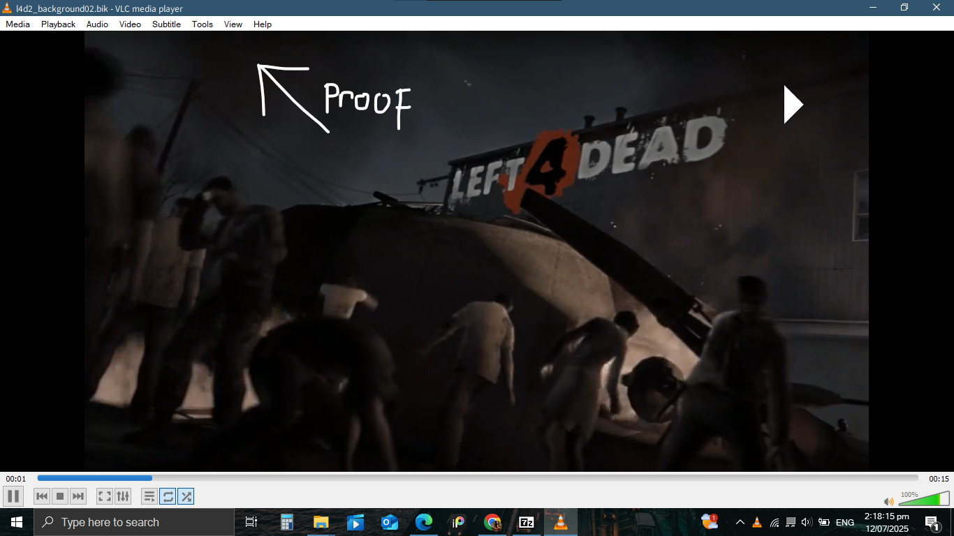This screenshot has height=536, width=954.
Task: Disable shuffle playback
Action: (x=187, y=496)
